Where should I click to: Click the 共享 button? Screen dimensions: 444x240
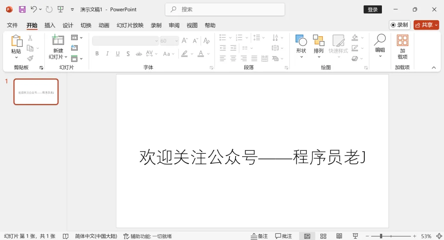[426, 25]
